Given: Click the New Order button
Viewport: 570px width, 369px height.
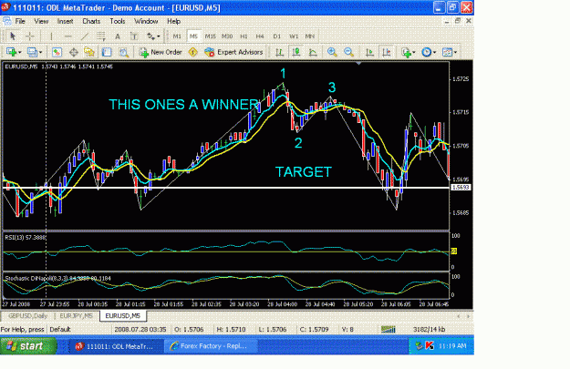Looking at the screenshot, I should point(161,52).
